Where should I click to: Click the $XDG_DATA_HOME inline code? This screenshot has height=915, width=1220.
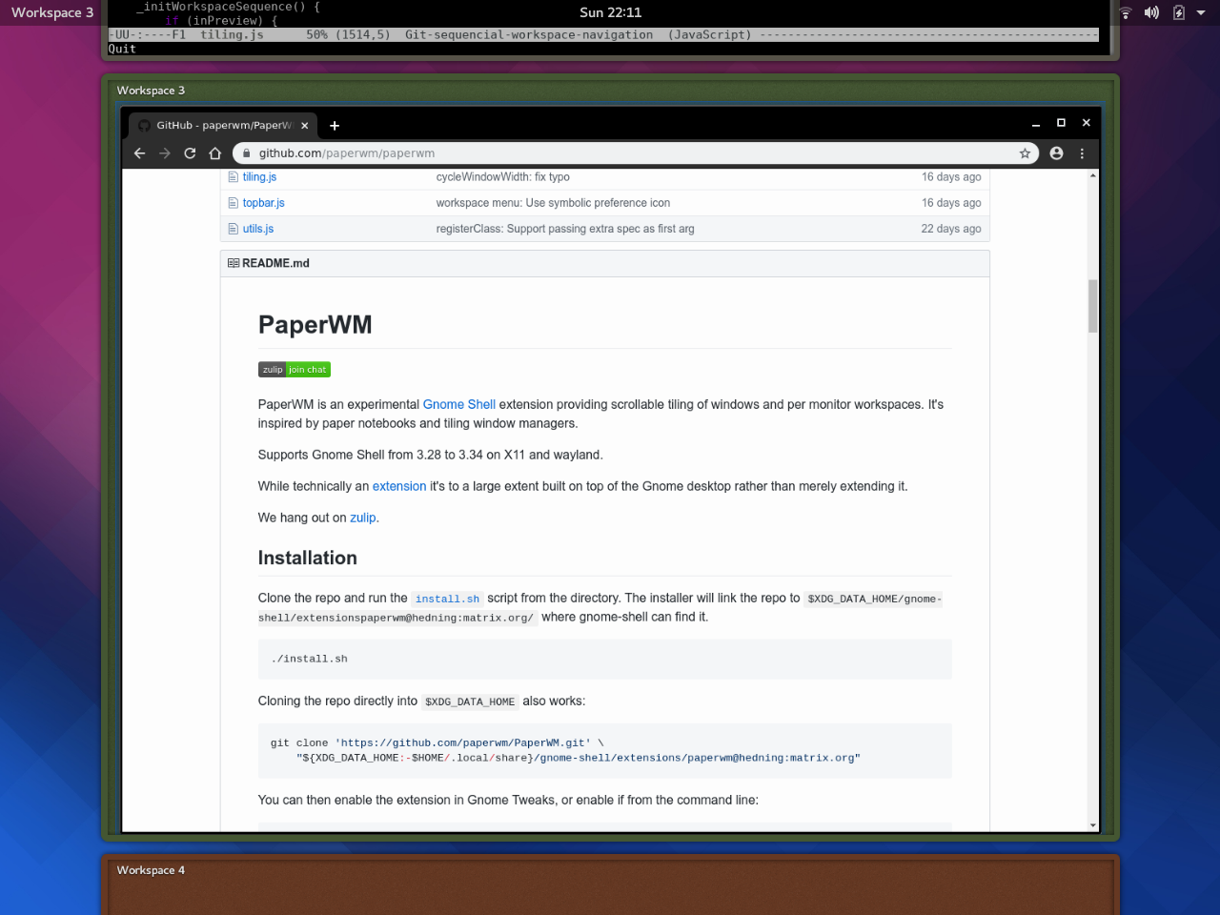click(x=470, y=702)
